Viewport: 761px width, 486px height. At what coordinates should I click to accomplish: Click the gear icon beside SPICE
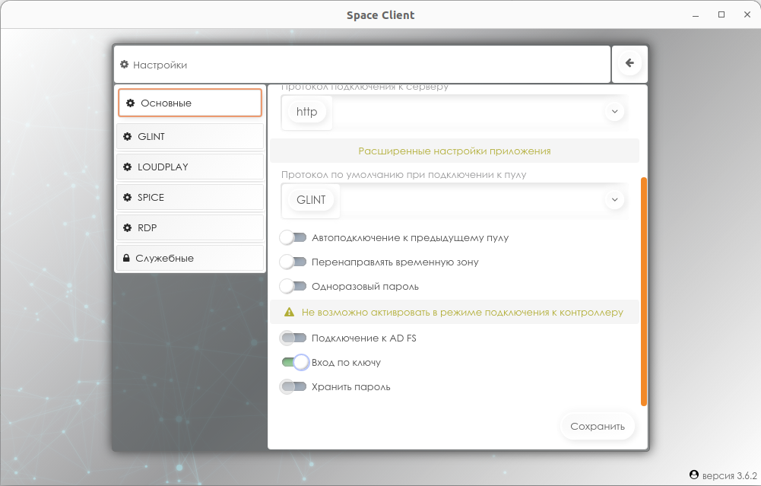(127, 198)
